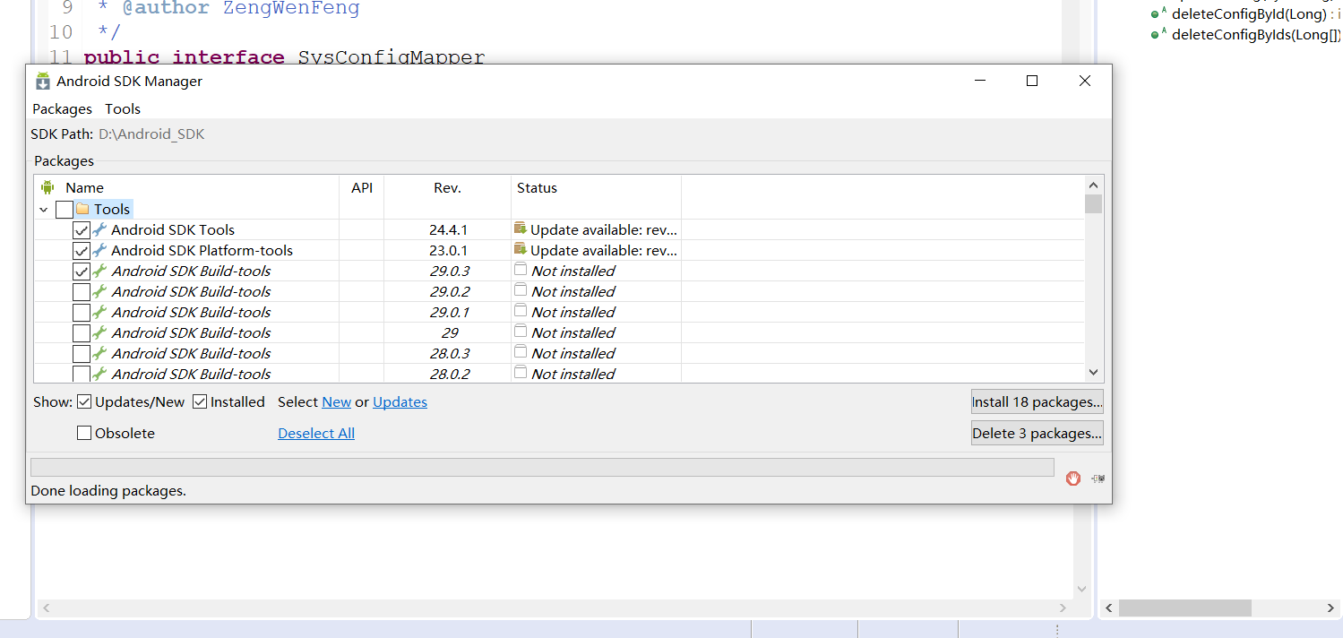Viewport: 1343px width, 638px height.
Task: Click outline panel scroll right arrow
Action: 1331,608
